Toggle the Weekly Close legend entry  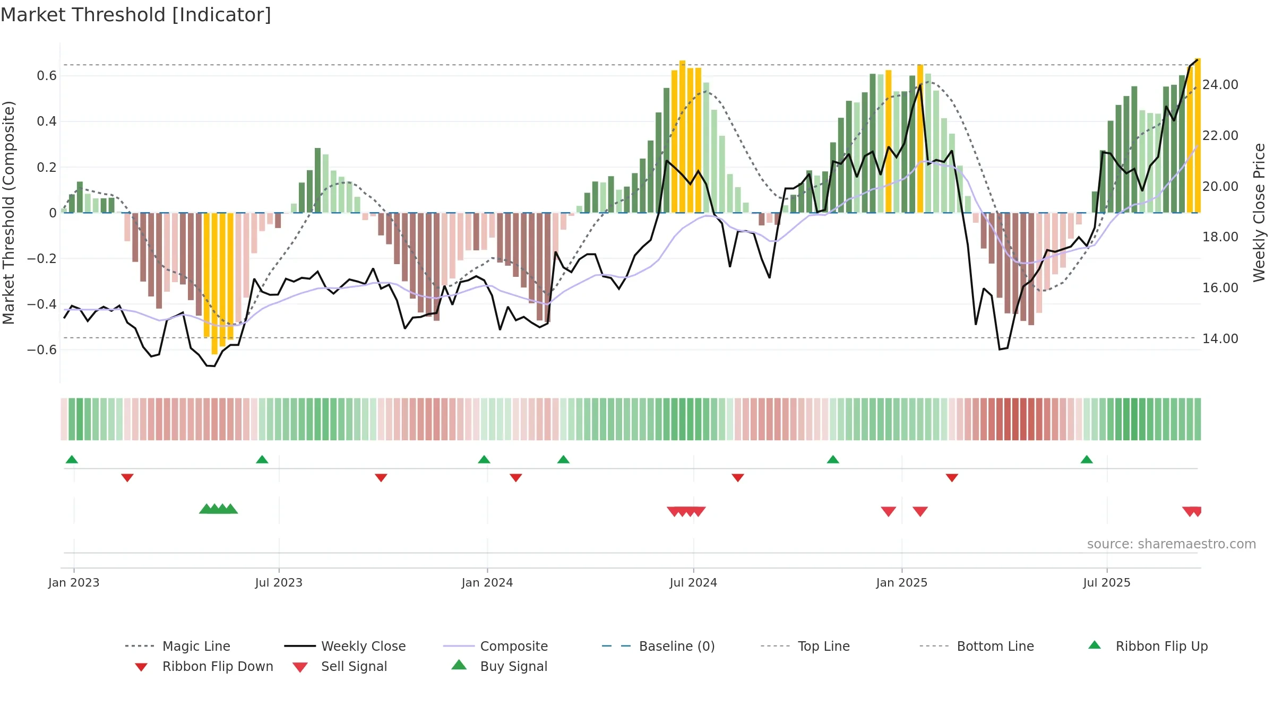pyautogui.click(x=345, y=646)
